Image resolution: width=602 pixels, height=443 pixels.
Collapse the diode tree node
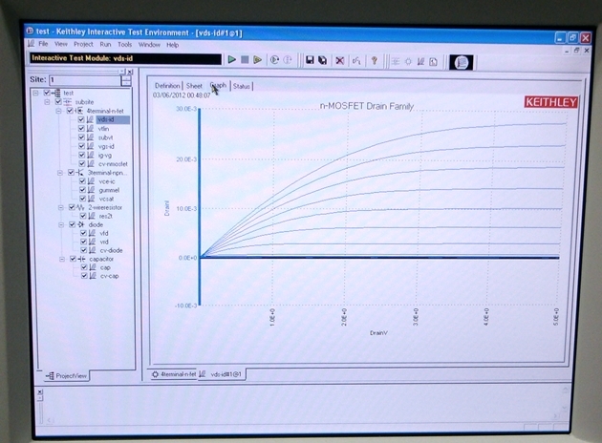click(61, 224)
